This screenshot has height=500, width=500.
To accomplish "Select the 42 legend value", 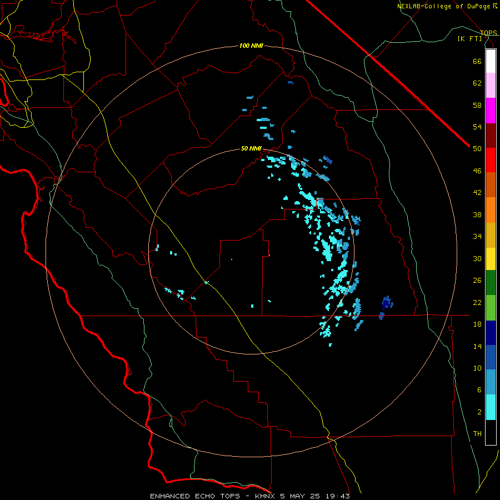I will pyautogui.click(x=477, y=193).
